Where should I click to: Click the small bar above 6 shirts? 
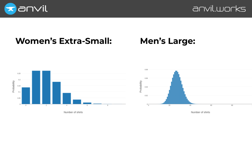click(87, 103)
